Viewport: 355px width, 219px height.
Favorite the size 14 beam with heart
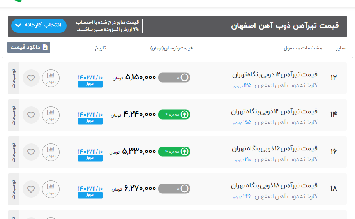[31, 115]
